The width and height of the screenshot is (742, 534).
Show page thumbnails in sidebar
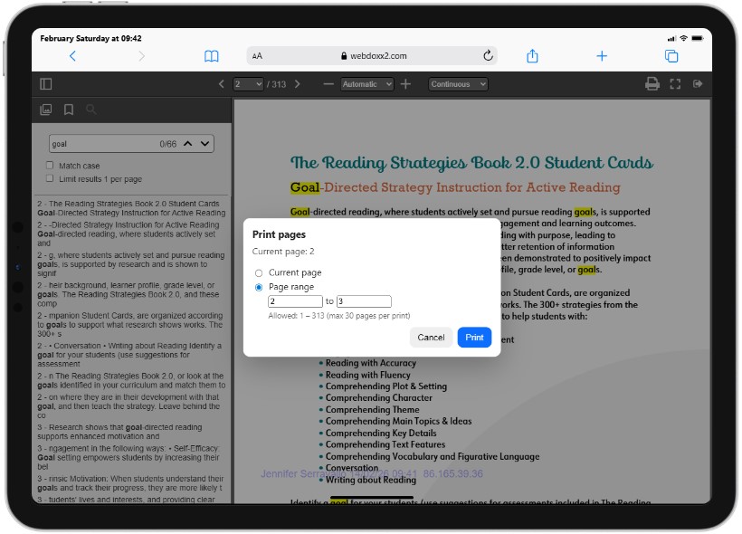(46, 110)
